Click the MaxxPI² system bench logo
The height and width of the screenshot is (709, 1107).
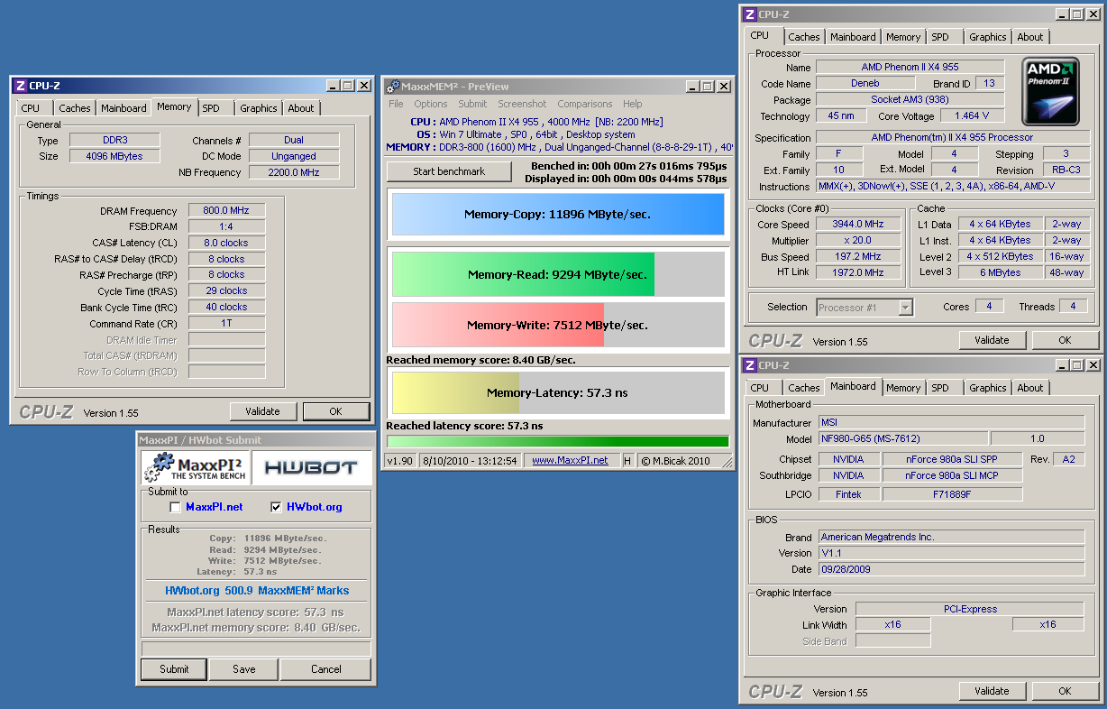tap(195, 467)
